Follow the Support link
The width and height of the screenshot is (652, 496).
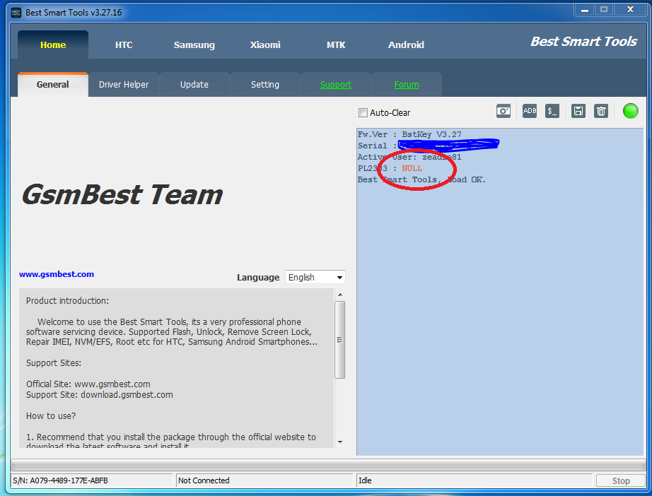pyautogui.click(x=336, y=85)
